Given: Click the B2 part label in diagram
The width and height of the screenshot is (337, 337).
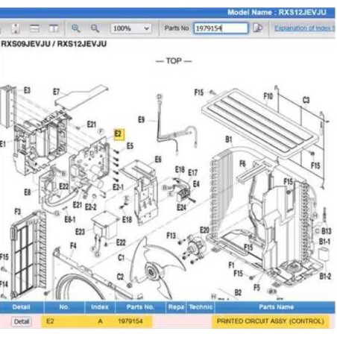Looking at the screenshot, I should coord(238,292).
